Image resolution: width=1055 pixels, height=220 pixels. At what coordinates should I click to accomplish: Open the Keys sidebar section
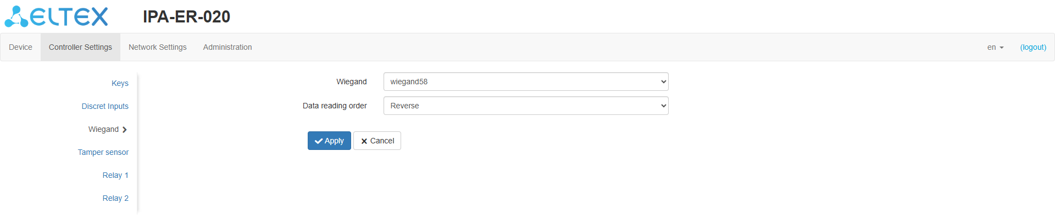(120, 83)
